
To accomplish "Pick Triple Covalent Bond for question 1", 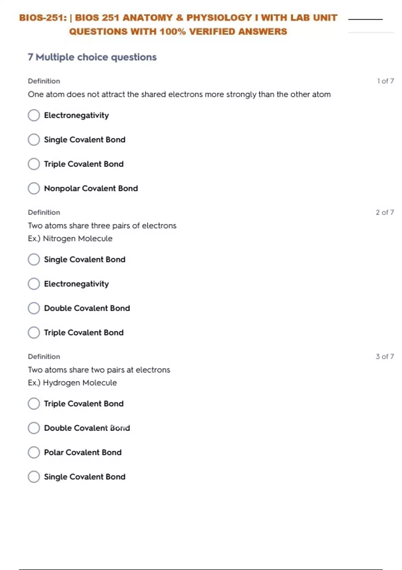I will [34, 164].
